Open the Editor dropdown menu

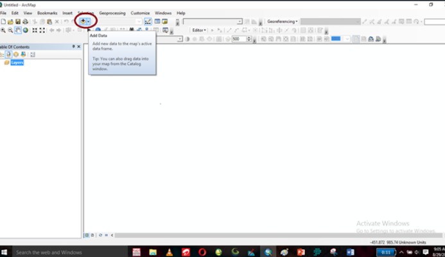[199, 30]
